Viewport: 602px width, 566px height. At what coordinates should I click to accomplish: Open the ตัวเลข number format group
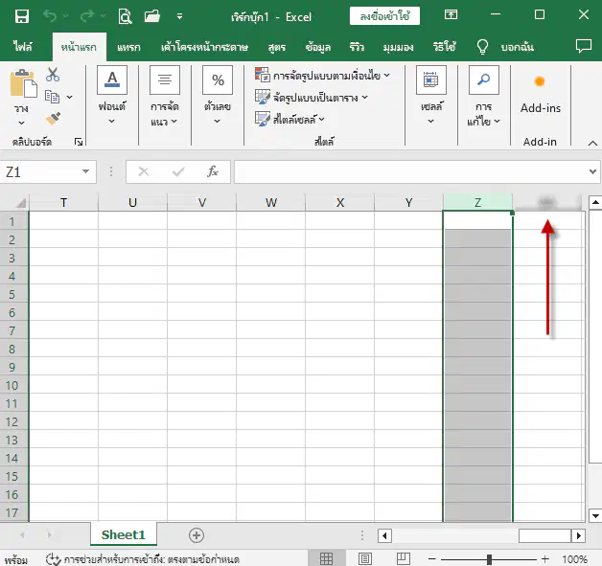218,96
